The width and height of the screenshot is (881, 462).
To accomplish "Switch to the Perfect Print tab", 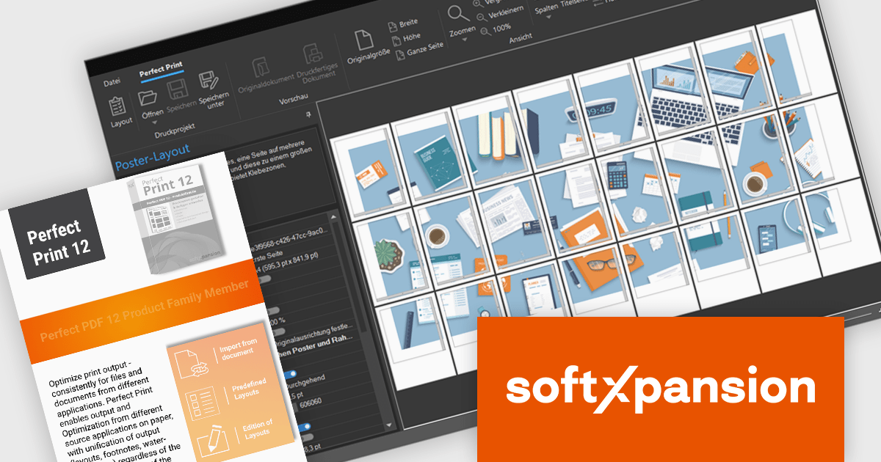I will (161, 67).
